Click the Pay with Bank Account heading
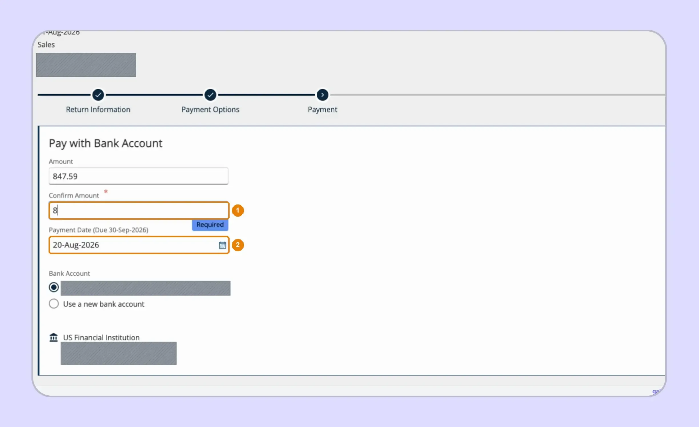 (x=105, y=143)
